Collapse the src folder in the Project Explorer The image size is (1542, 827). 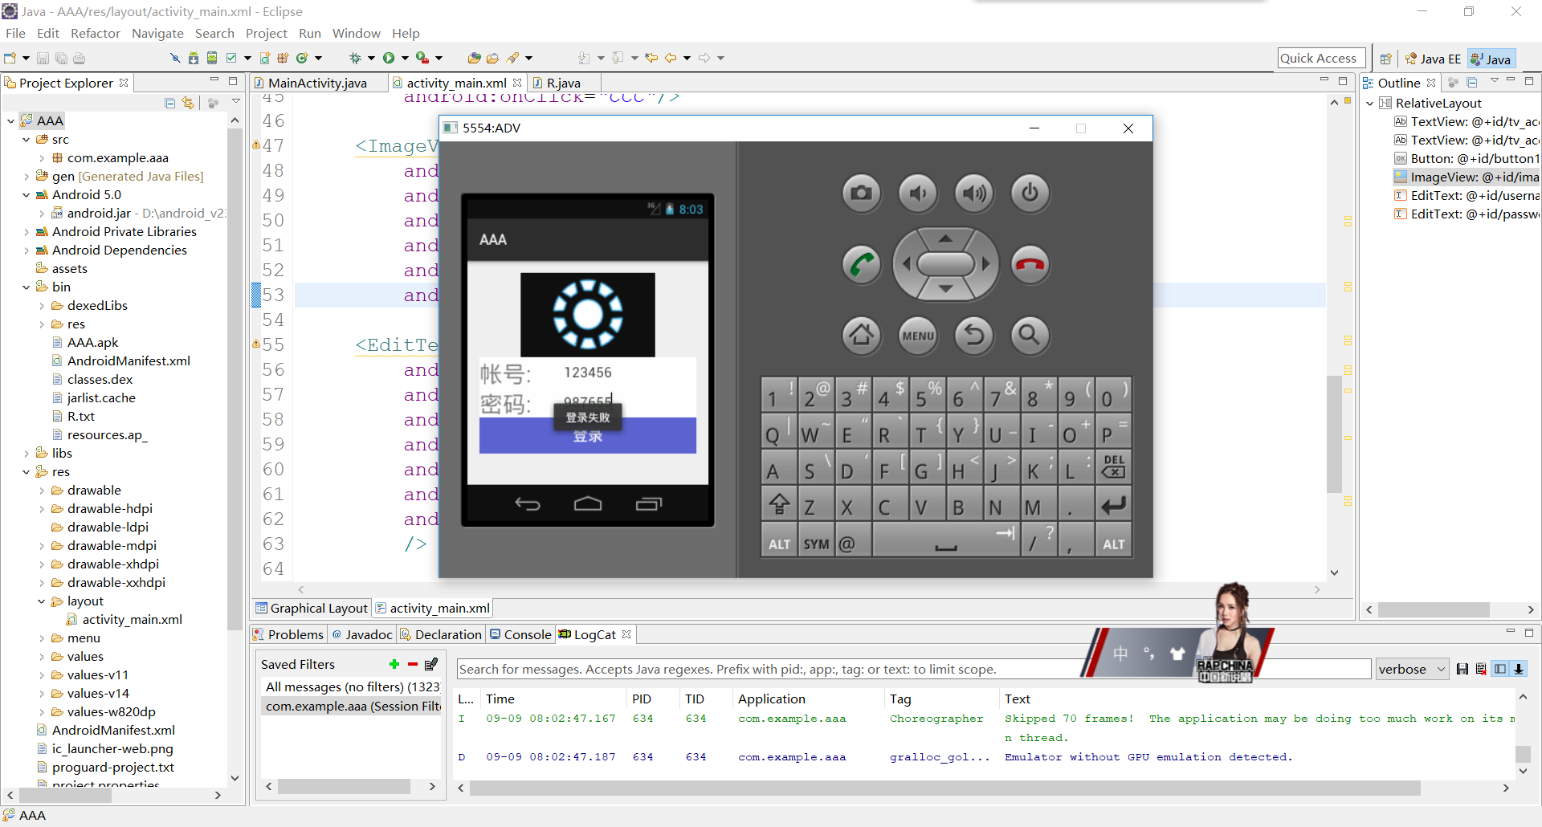27,140
